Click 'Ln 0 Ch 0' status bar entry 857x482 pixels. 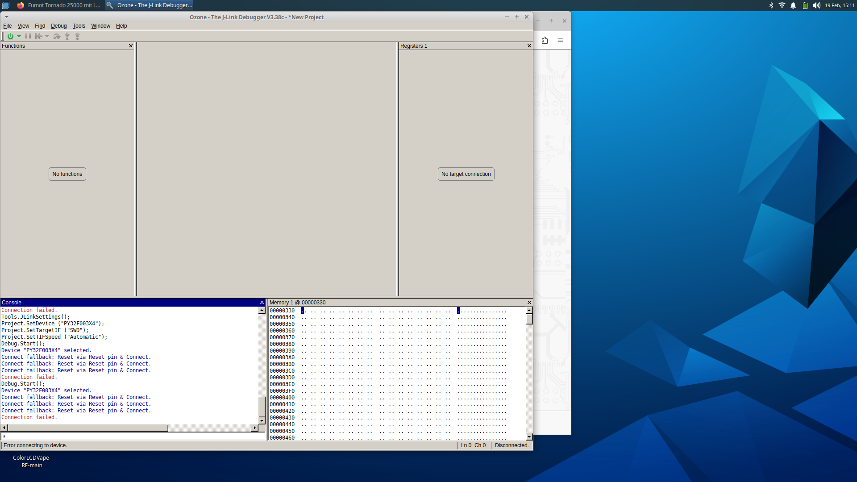[x=473, y=445]
